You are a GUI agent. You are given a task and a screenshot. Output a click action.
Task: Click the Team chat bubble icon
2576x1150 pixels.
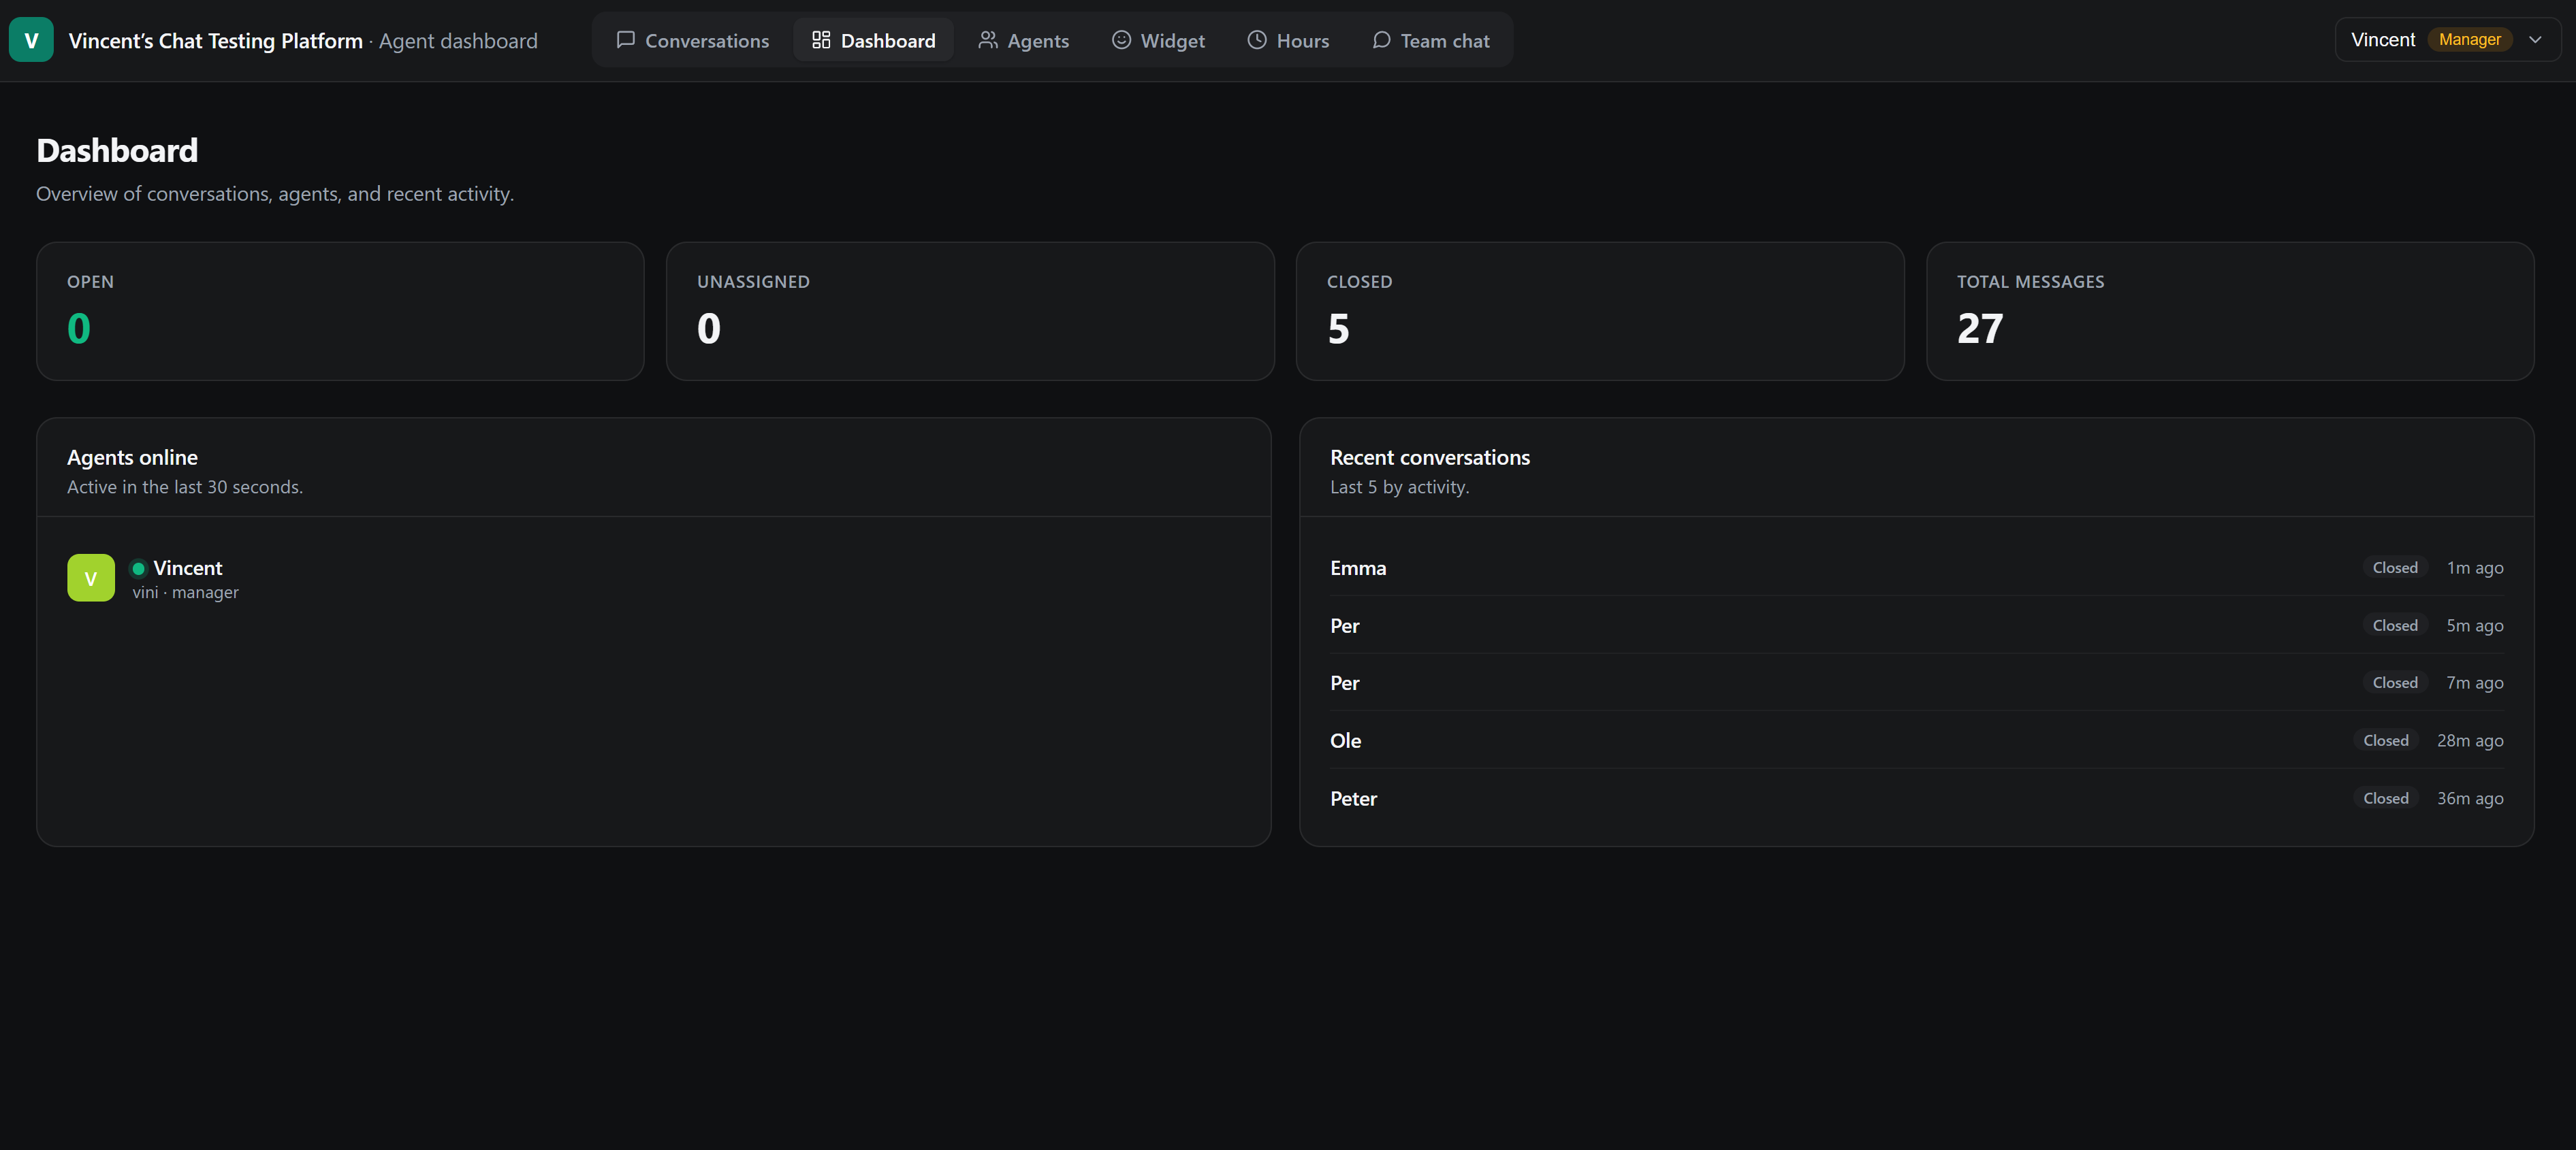click(x=1381, y=40)
